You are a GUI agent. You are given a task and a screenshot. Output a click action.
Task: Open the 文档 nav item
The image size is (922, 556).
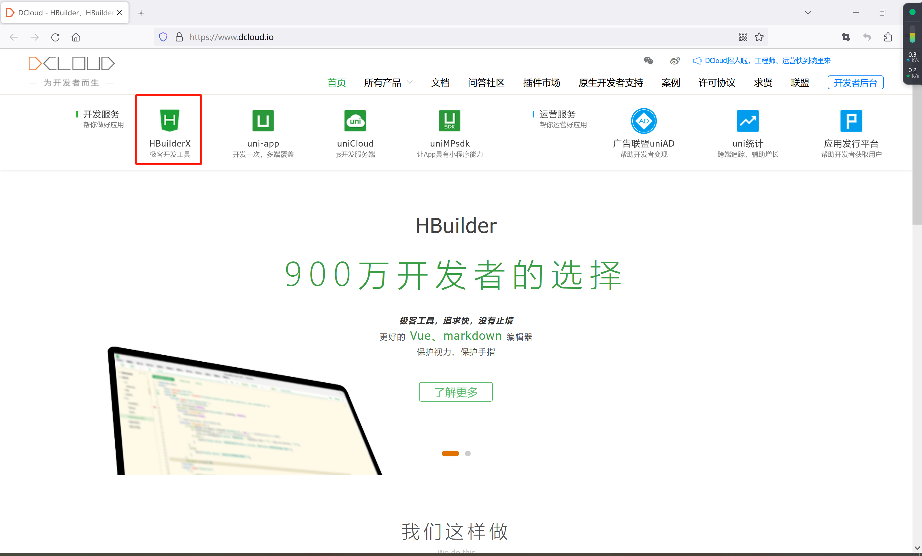pos(440,83)
